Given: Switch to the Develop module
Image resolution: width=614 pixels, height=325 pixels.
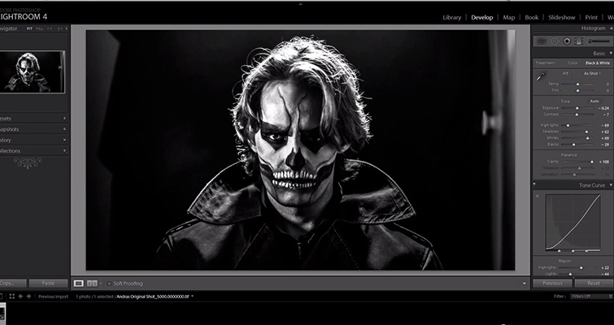Looking at the screenshot, I should (482, 17).
